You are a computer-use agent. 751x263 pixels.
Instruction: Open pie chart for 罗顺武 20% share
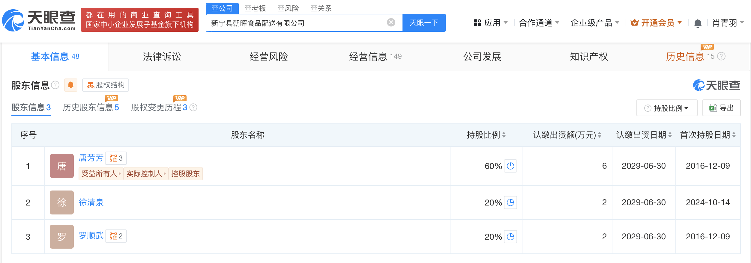[510, 237]
